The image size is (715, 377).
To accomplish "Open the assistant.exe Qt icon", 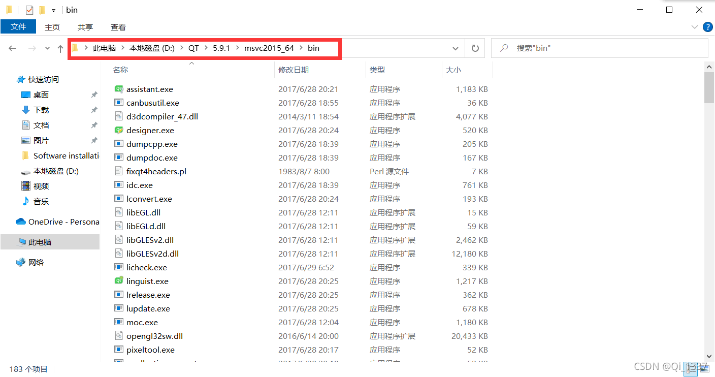I will 119,89.
